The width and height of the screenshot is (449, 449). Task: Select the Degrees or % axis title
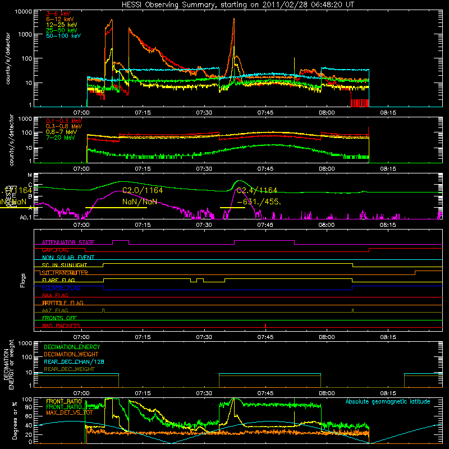[15, 420]
